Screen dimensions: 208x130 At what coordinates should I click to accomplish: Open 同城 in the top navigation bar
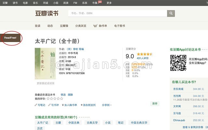pos(45,3)
